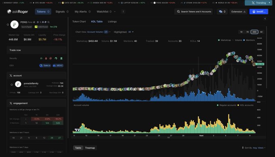Open the Tokens tab
The height and width of the screenshot is (157, 275).
pyautogui.click(x=43, y=12)
